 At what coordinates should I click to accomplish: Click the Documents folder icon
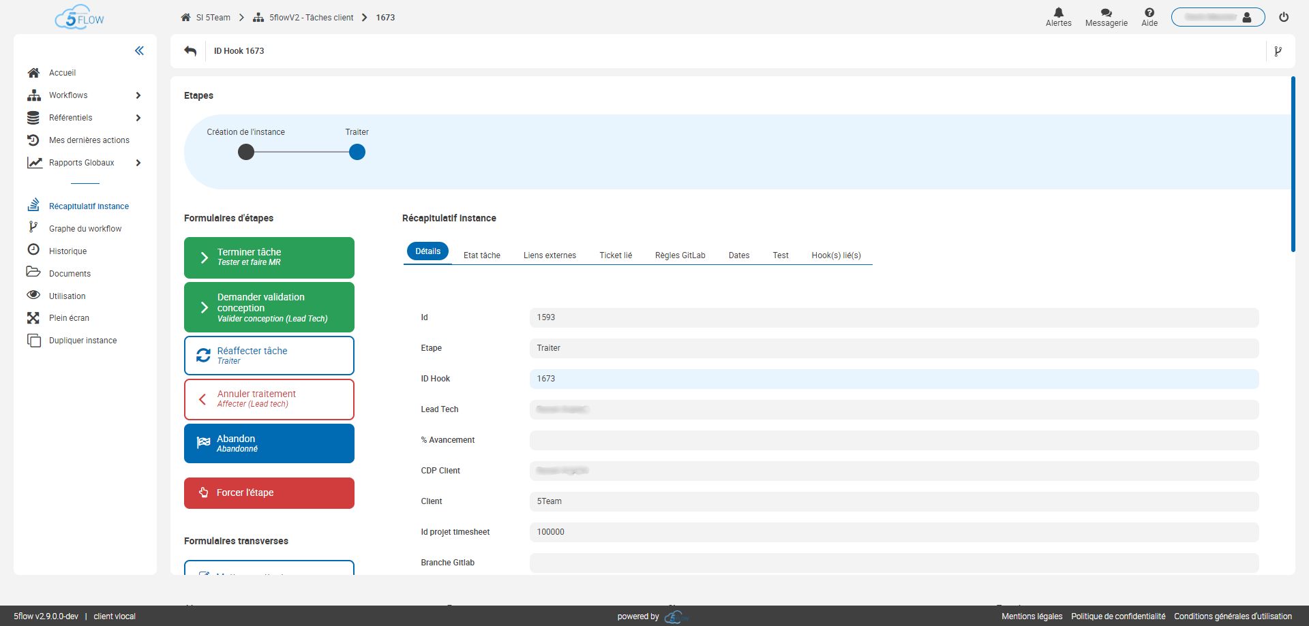(x=33, y=272)
